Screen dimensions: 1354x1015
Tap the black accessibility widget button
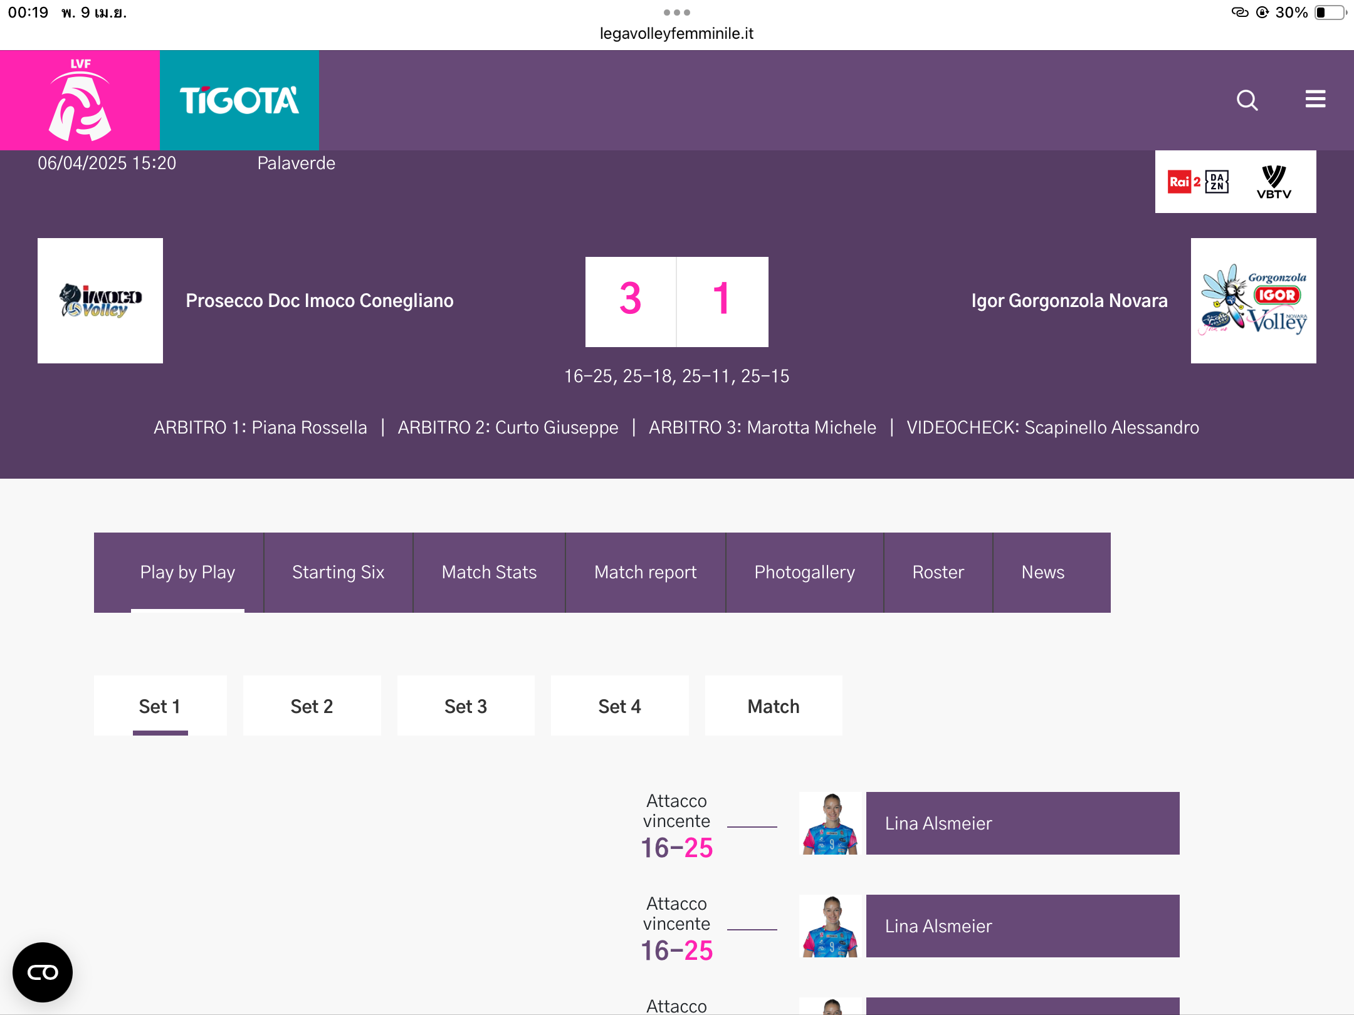coord(43,972)
